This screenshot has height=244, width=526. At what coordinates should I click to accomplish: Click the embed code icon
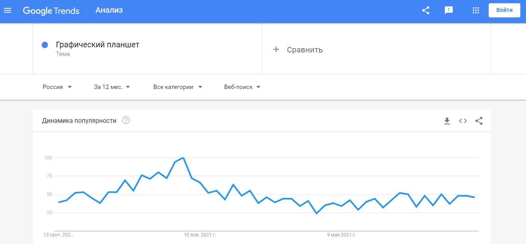pos(463,121)
